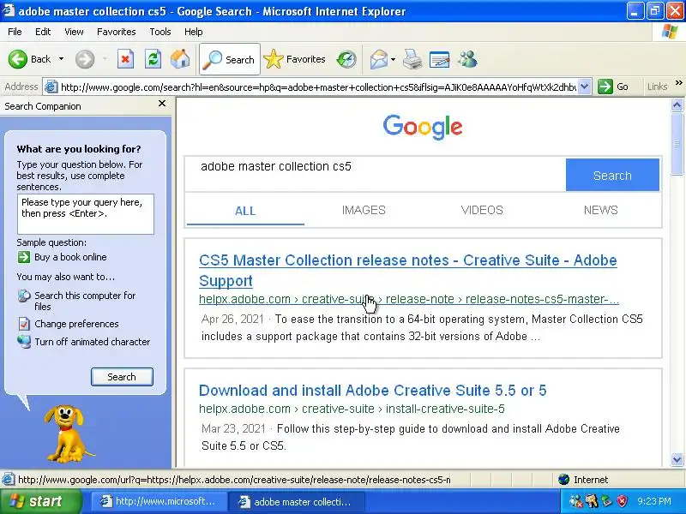The width and height of the screenshot is (686, 514).
Task: Print the page using the printer icon
Action: tap(412, 59)
